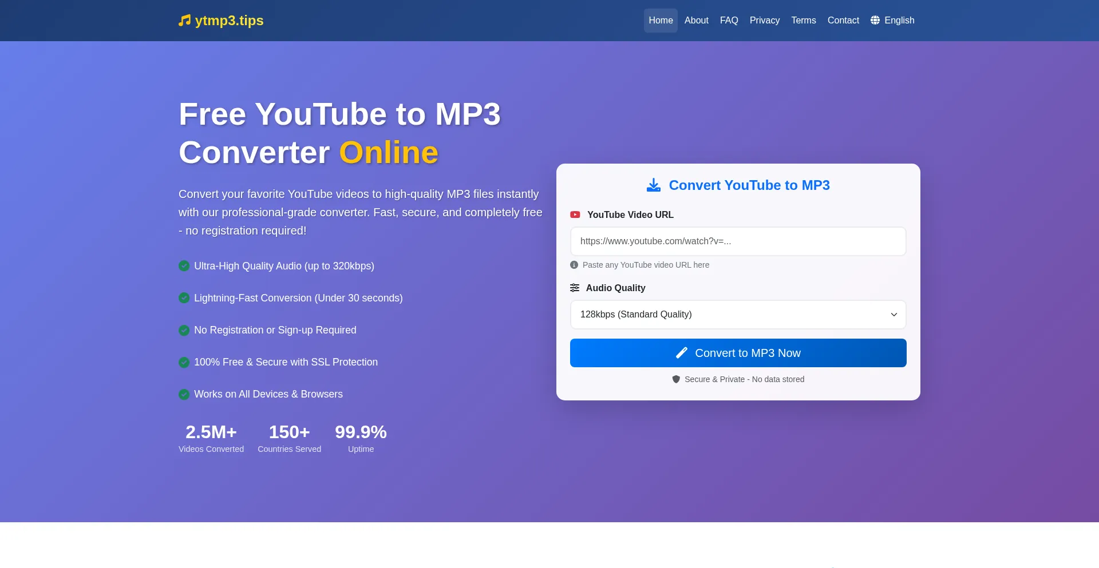Click the 'YouTube Video URL' label
Image resolution: width=1099 pixels, height=568 pixels.
pyautogui.click(x=630, y=215)
